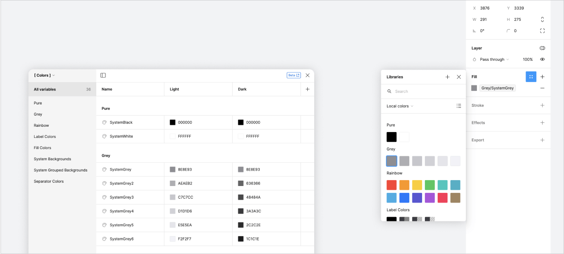The image size is (564, 254).
Task: Remove the Grey/SystemGrey fill with minus icon
Action: point(542,88)
